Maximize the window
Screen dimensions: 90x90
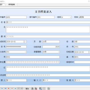point(89,1)
